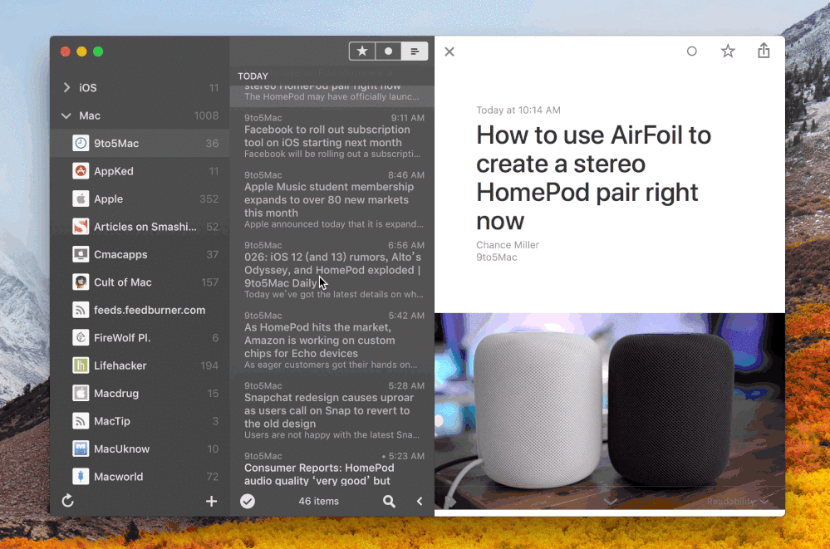Open Apple Music student membership article
This screenshot has height=549, width=830.
(332, 199)
